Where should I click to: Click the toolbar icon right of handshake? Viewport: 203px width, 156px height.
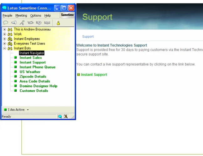(47, 23)
